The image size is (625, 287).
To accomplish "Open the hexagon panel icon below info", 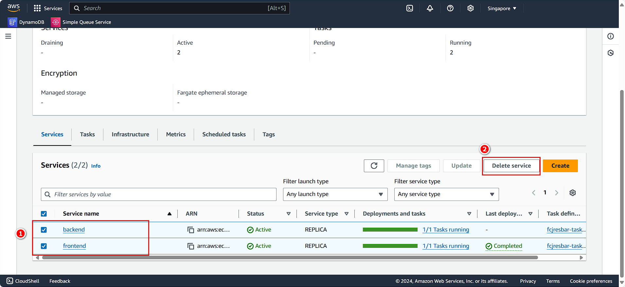I will 611,53.
